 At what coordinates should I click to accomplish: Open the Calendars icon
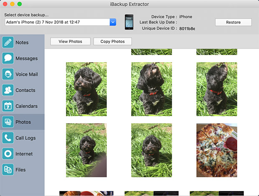click(8, 106)
